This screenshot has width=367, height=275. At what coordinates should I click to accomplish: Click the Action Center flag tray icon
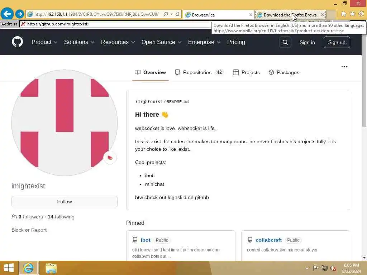click(316, 268)
